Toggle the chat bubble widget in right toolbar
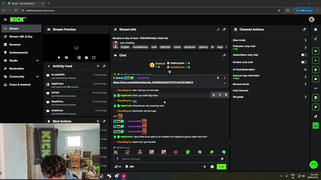The height and width of the screenshot is (180, 321). pyautogui.click(x=315, y=79)
